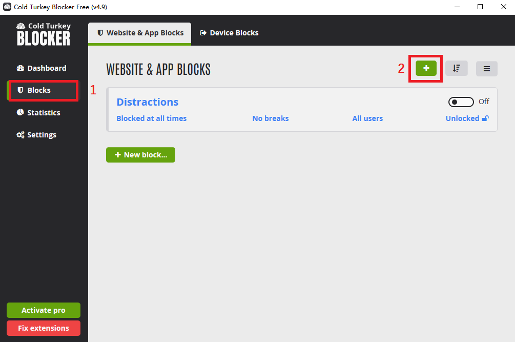Screen dimensions: 515x342
Task: Click the 'No breaks' link
Action: (x=270, y=118)
